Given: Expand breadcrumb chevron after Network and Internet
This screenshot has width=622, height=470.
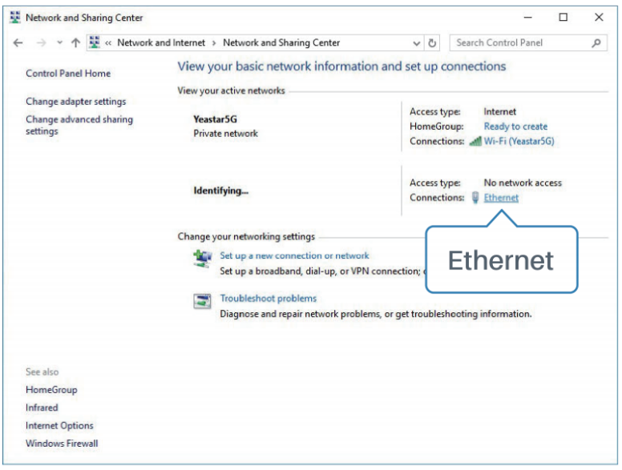Looking at the screenshot, I should tap(214, 42).
